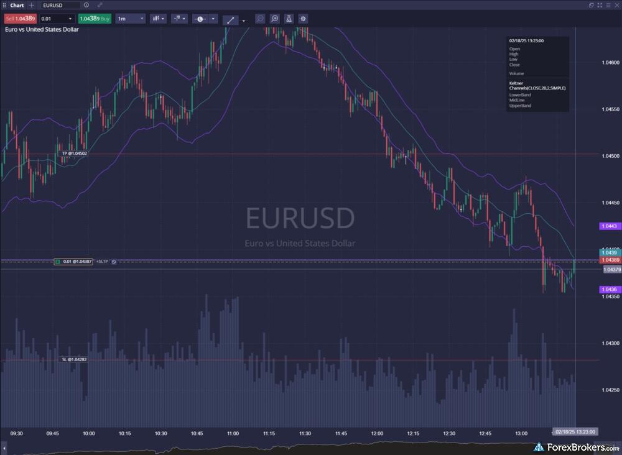The height and width of the screenshot is (455, 622).
Task: Click the link-panel chain icon
Action: pos(100,5)
